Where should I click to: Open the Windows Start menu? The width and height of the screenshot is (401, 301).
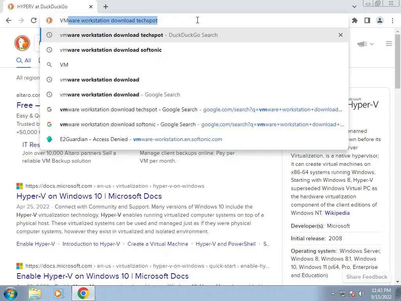(10, 293)
